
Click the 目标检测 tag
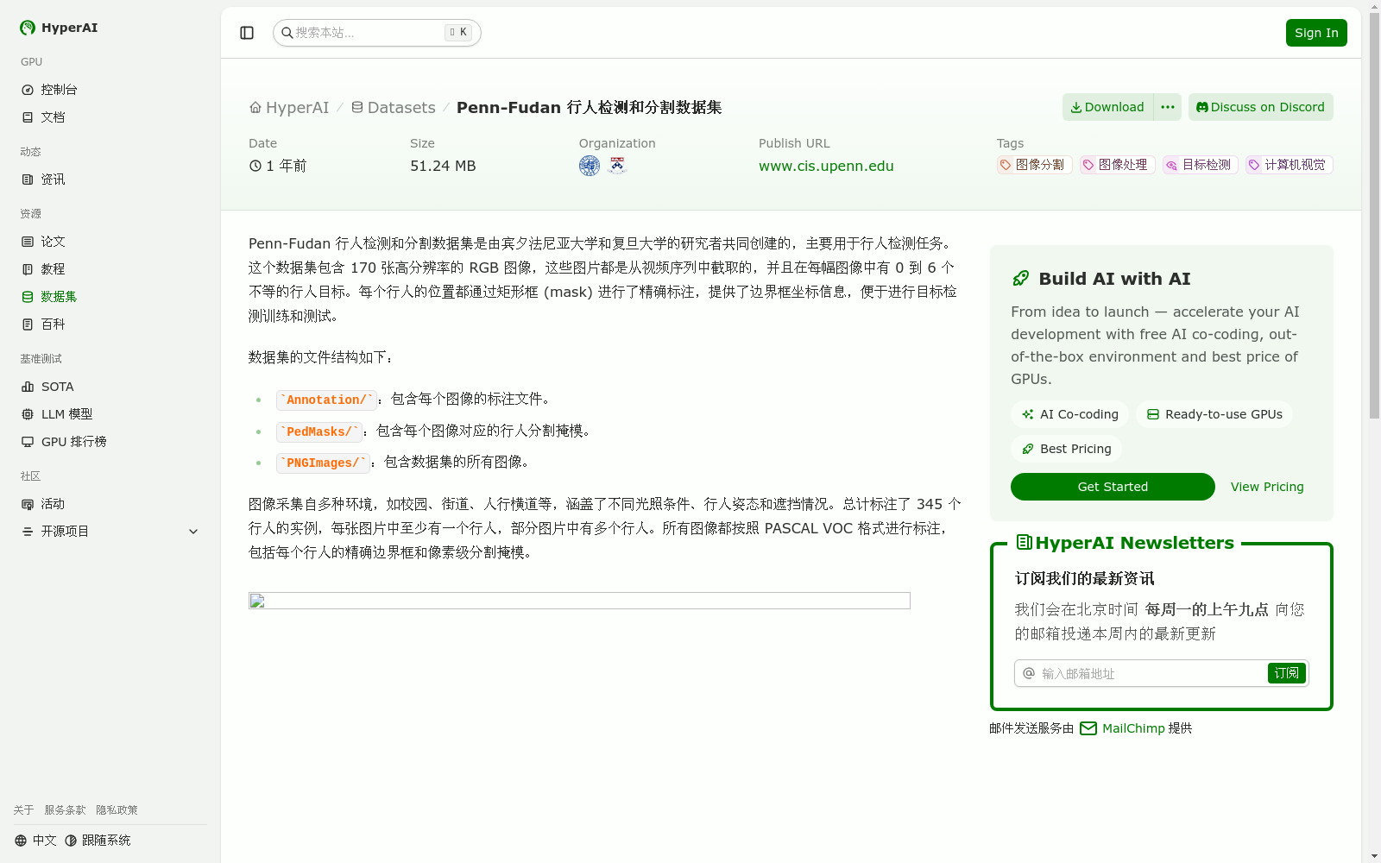[x=1201, y=165]
